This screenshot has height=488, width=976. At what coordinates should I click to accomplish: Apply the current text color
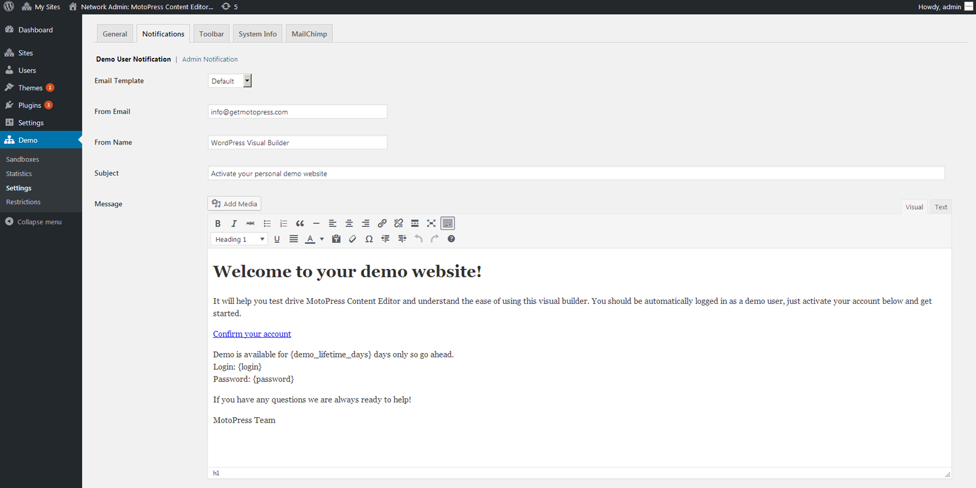[x=310, y=239]
